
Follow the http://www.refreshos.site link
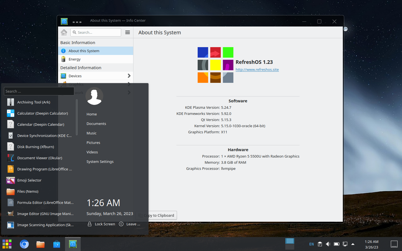[257, 69]
